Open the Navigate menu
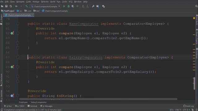Screen dimensions: 198x111 [20, 2]
